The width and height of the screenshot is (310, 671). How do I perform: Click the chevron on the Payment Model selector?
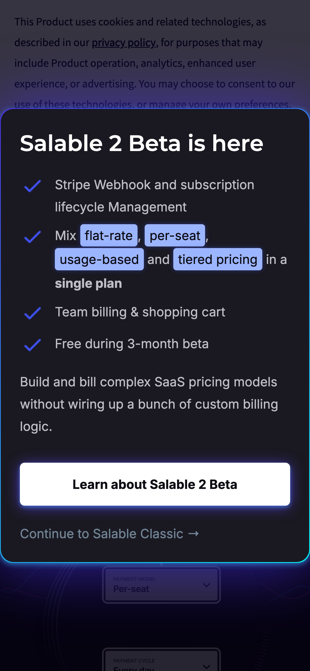tap(207, 585)
